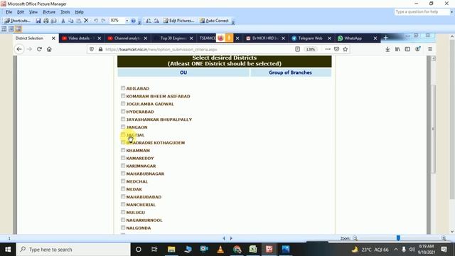Check the MEDCHAL checkbox

pyautogui.click(x=123, y=181)
